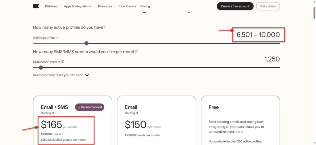316x145 pixels.
Task: Open SMS/MMS credits info tooltip icon
Action: click(x=63, y=62)
